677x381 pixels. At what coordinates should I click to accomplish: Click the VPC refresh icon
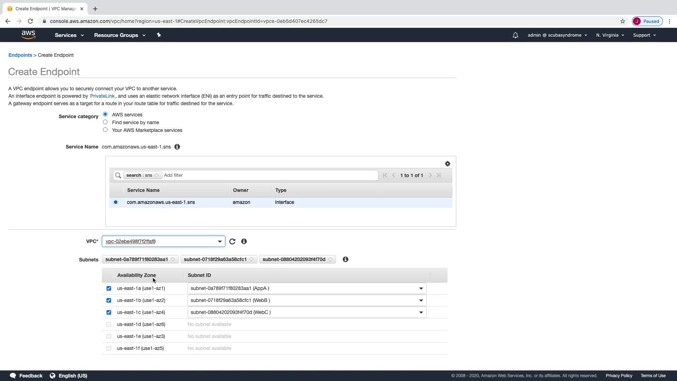click(x=232, y=242)
